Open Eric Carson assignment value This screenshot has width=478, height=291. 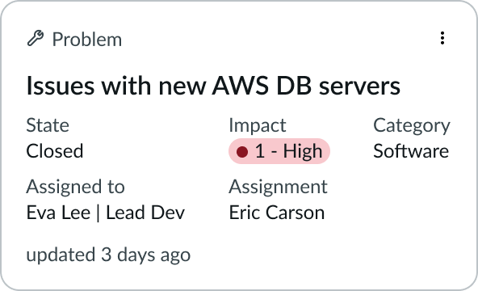[276, 213]
